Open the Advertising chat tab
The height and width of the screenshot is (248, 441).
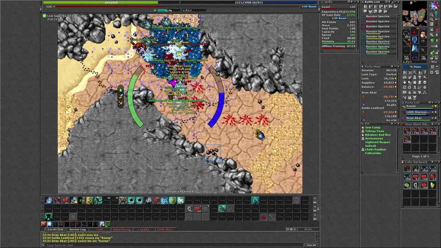click(x=121, y=229)
